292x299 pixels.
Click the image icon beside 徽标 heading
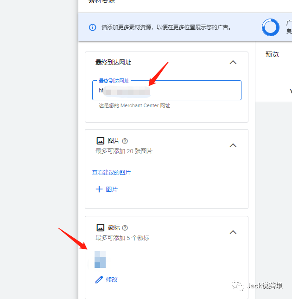coord(100,227)
